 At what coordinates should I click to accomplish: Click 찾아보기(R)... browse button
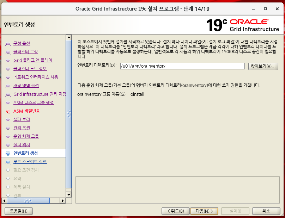(263, 66)
